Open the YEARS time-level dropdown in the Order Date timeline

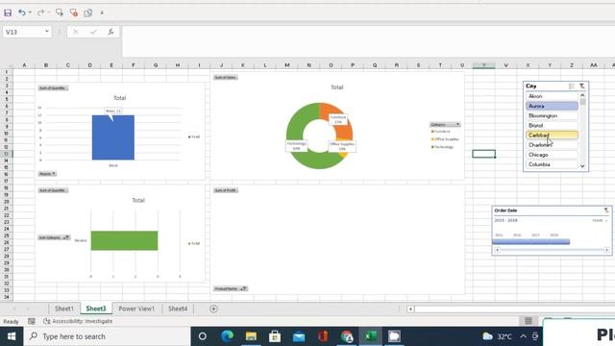[x=600, y=220]
